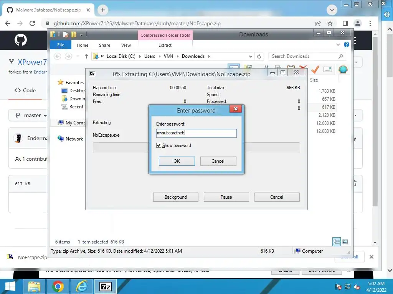Open the File tab in Explorer ribbon
Screen dimensions: 393x294
[61, 45]
